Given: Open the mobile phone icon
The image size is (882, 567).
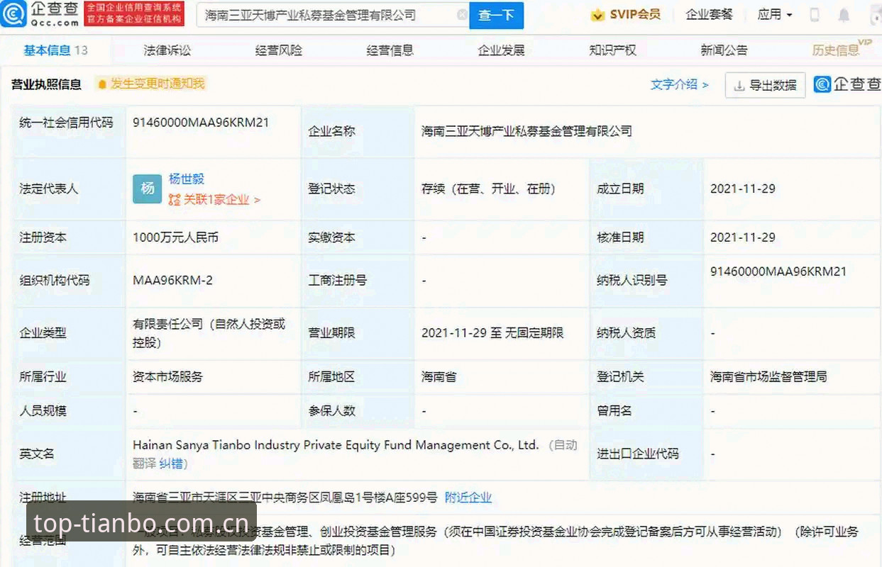Looking at the screenshot, I should 815,15.
